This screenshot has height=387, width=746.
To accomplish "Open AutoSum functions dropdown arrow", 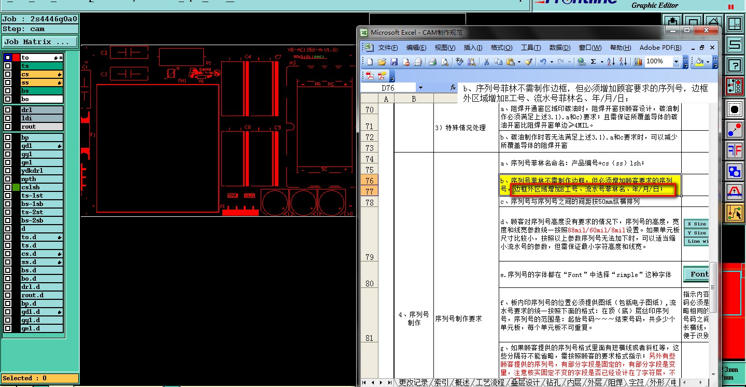I will (x=601, y=62).
